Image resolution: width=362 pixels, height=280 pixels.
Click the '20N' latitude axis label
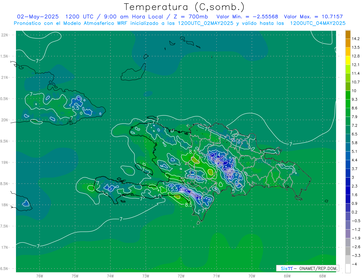click(x=5, y=120)
